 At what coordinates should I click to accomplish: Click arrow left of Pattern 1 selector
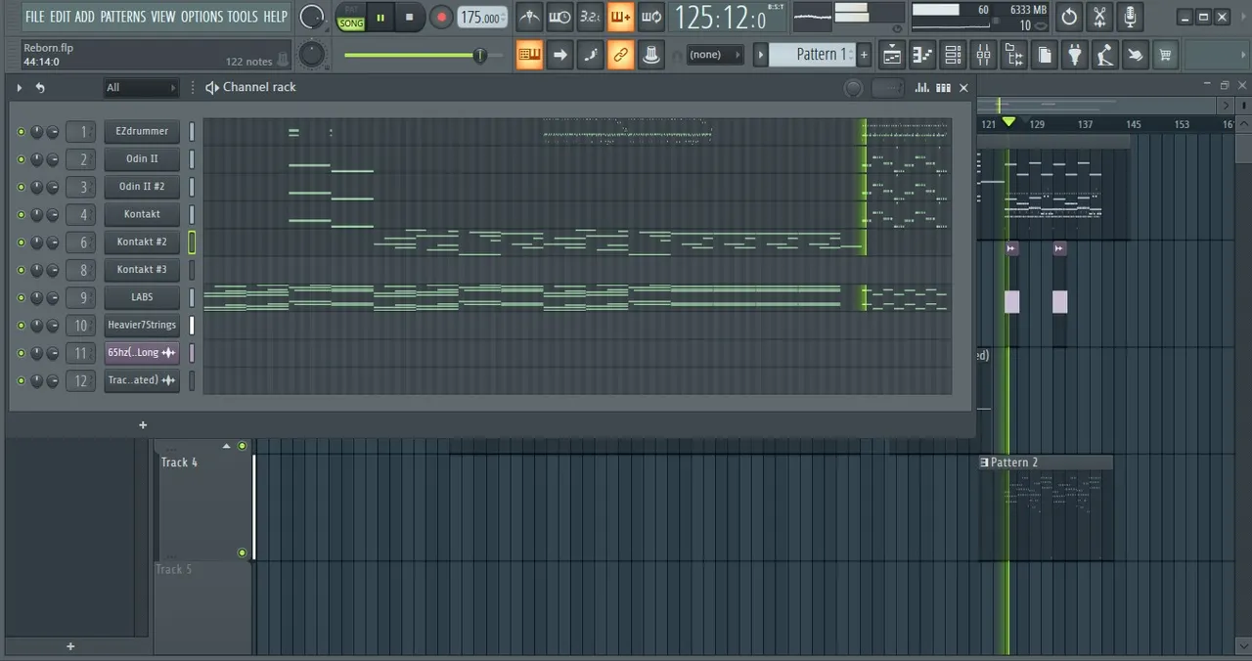pos(760,55)
